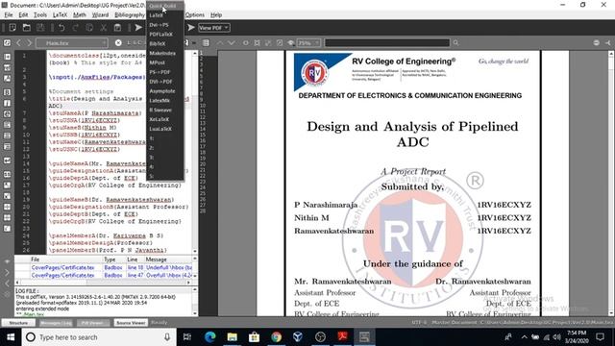The width and height of the screenshot is (615, 346).
Task: Close the current Main.tex document
Action: [x=118, y=42]
